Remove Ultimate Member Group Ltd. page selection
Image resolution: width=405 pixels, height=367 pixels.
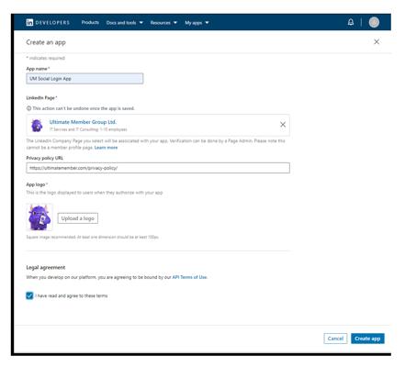(283, 125)
